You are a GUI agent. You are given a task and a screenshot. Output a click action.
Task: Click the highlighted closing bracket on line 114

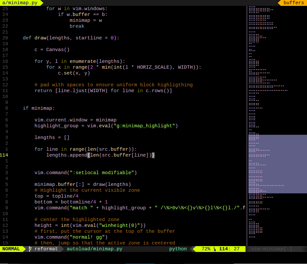153,155
